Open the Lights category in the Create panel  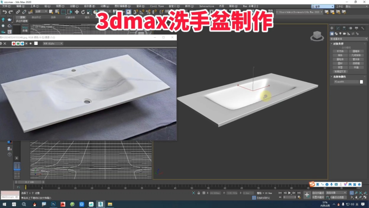tap(340, 34)
